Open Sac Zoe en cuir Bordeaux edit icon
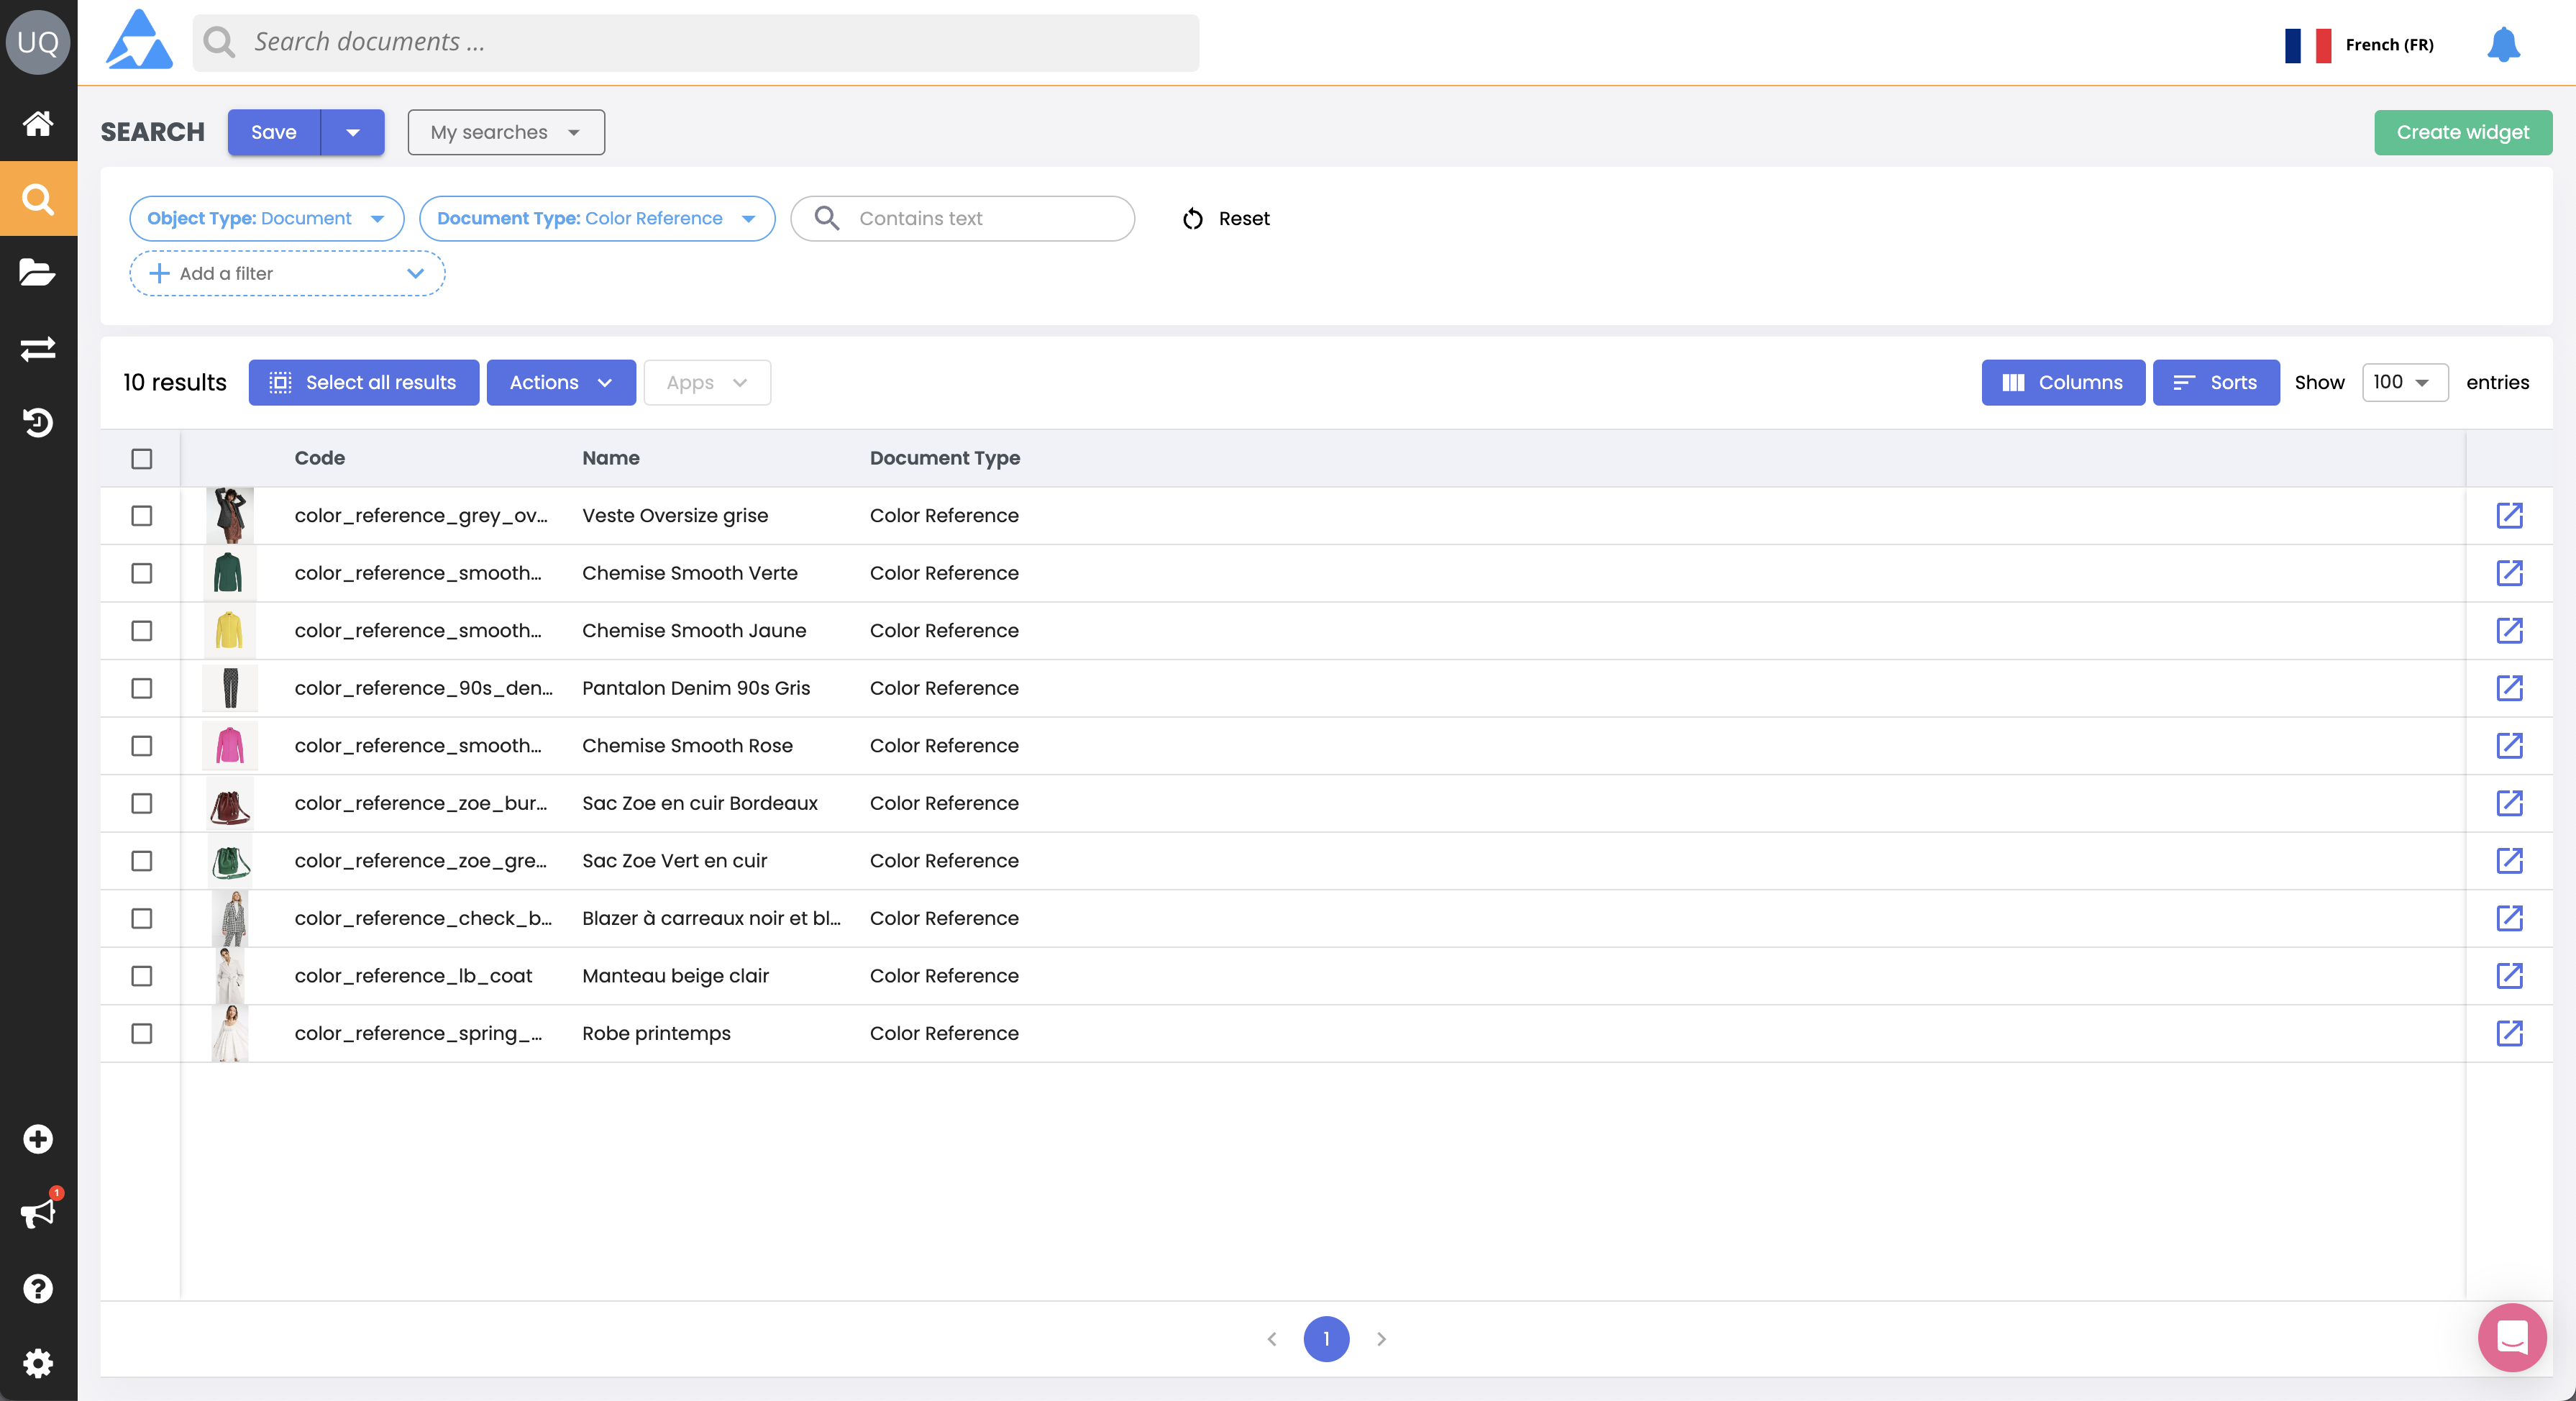 2510,803
